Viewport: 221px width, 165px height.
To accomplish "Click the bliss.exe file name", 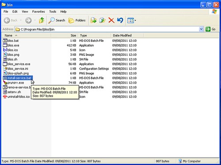I will (13, 45).
